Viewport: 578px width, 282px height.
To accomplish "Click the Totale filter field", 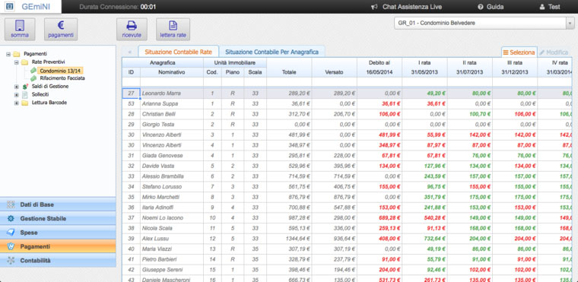I will 289,82.
